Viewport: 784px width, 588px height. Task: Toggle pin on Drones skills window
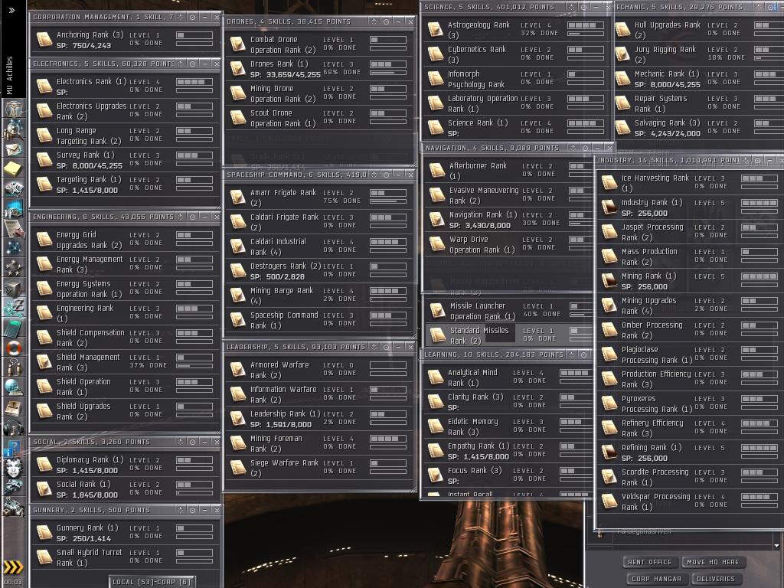click(374, 21)
